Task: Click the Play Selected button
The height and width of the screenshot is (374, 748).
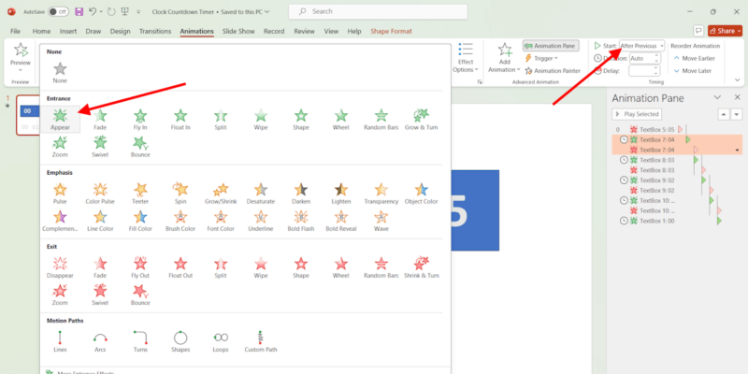Action: pyautogui.click(x=637, y=114)
